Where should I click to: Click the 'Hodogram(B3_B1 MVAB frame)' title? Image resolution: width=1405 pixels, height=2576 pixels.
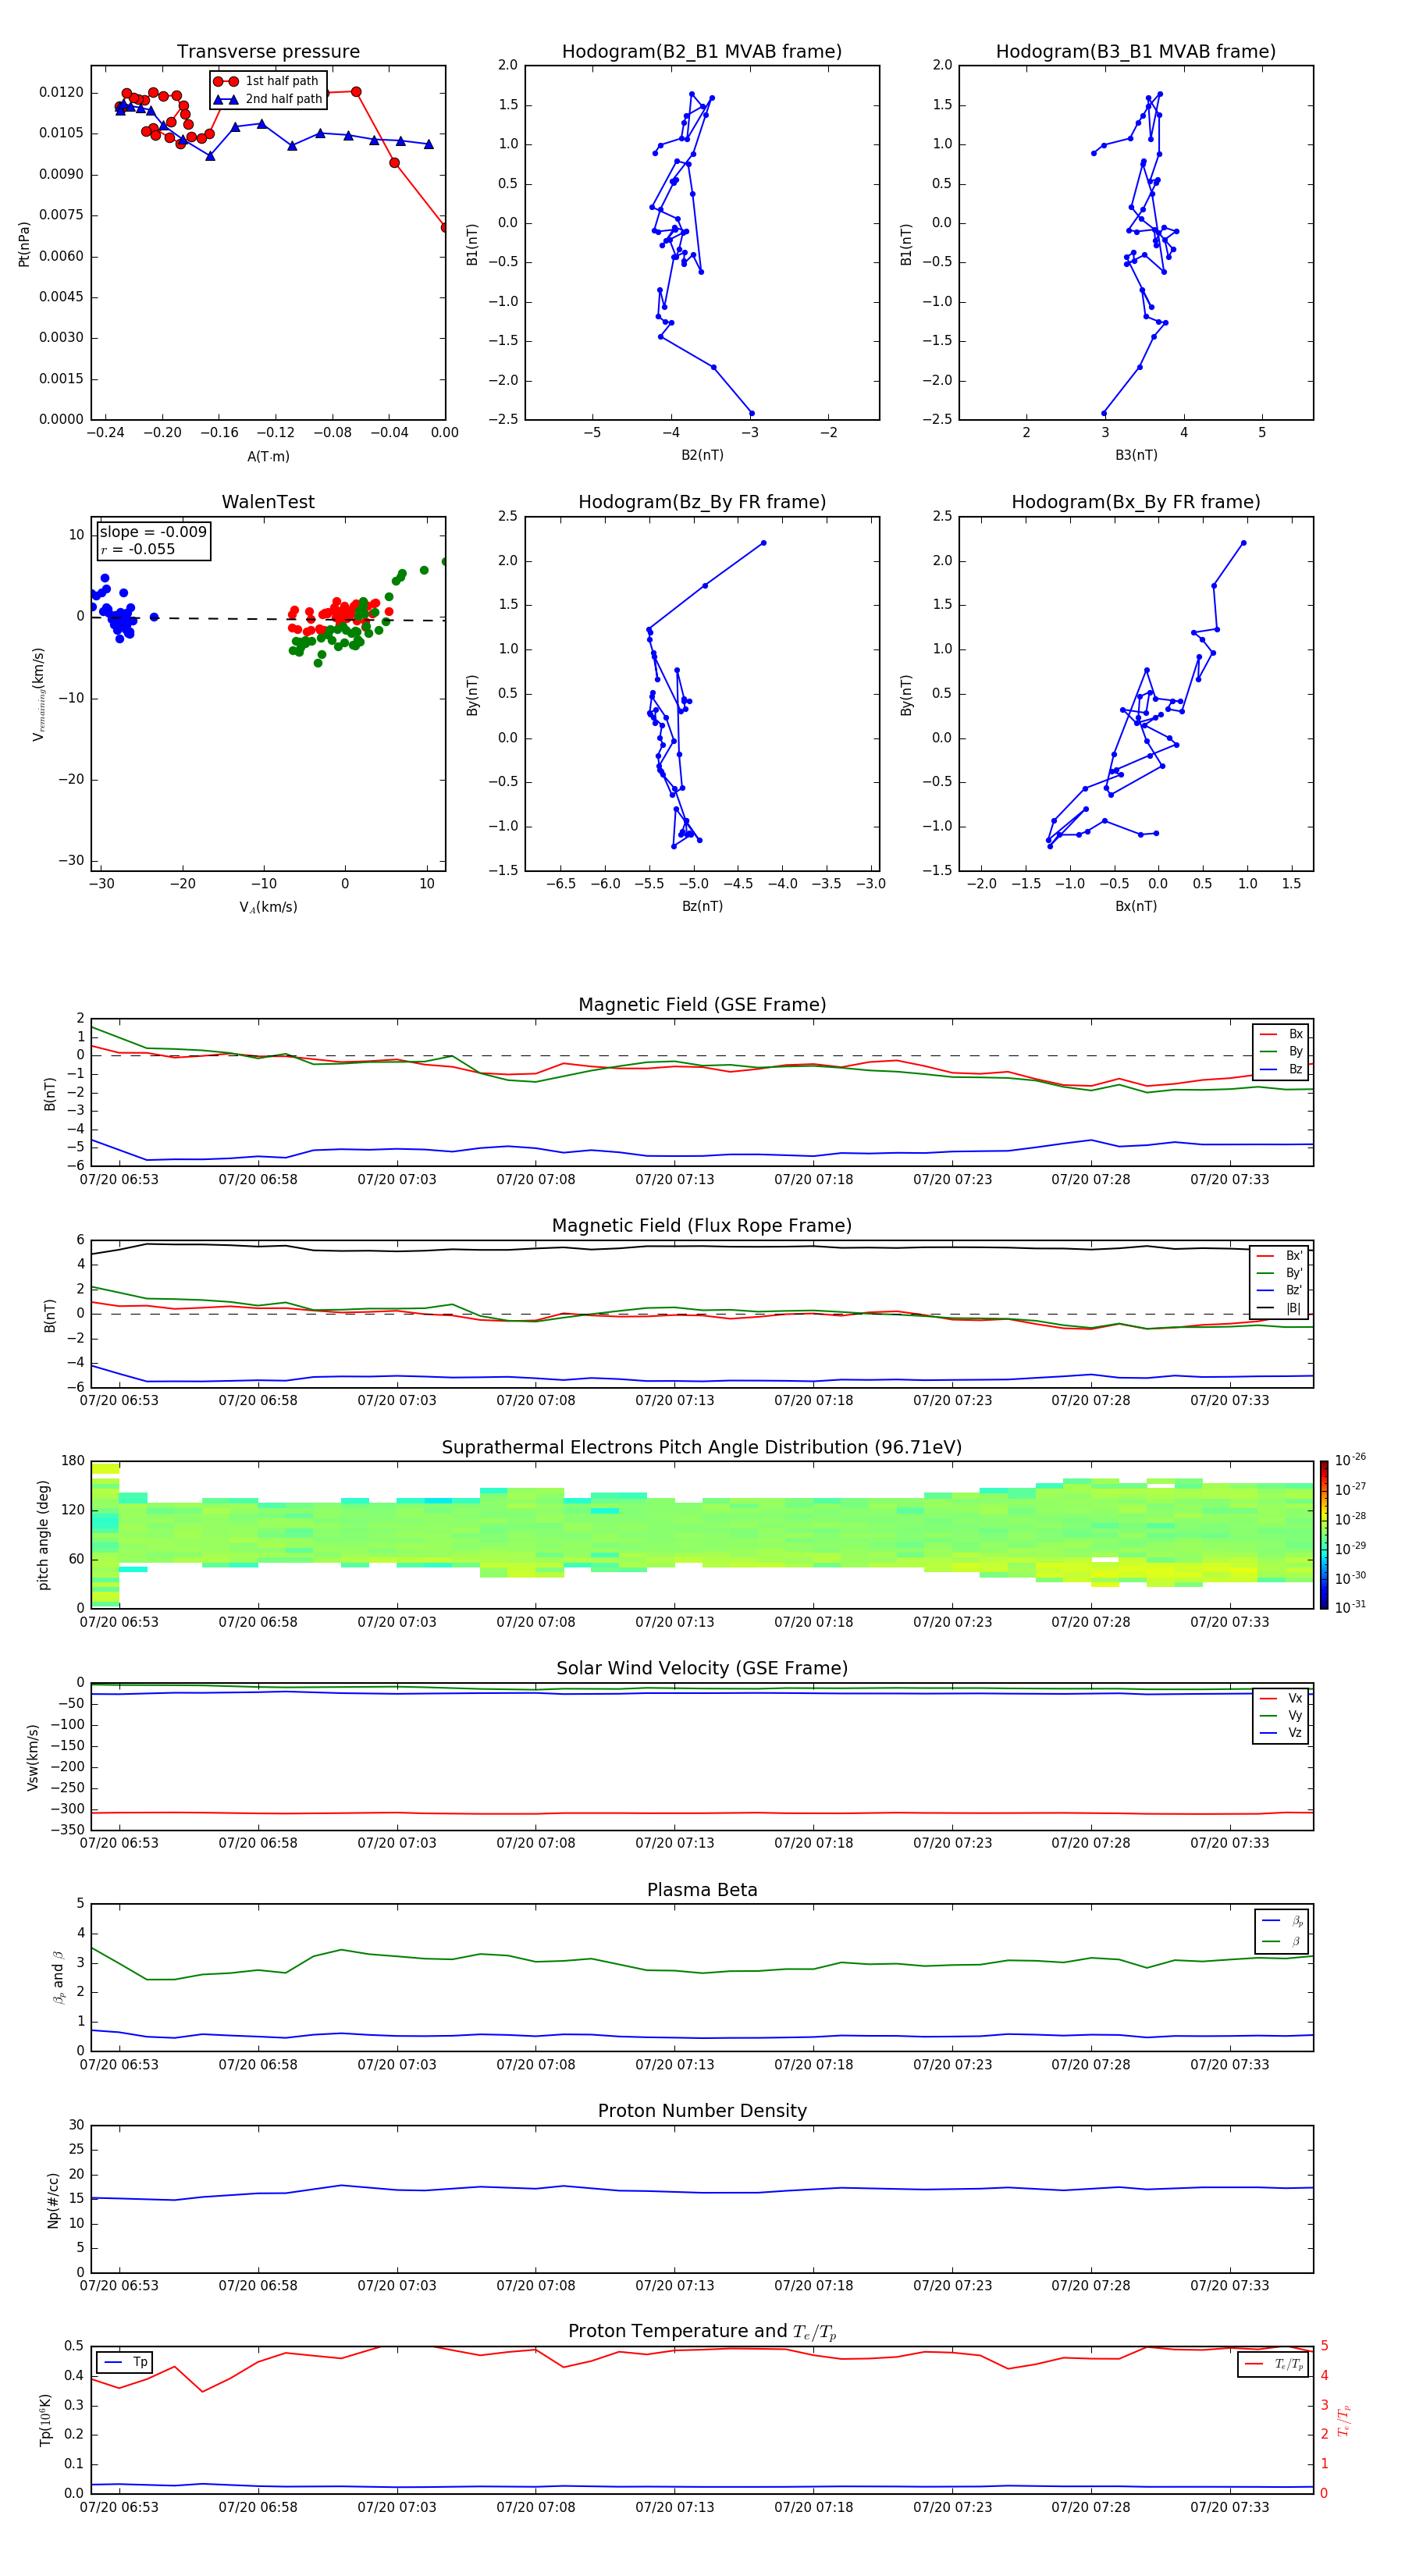point(1135,52)
